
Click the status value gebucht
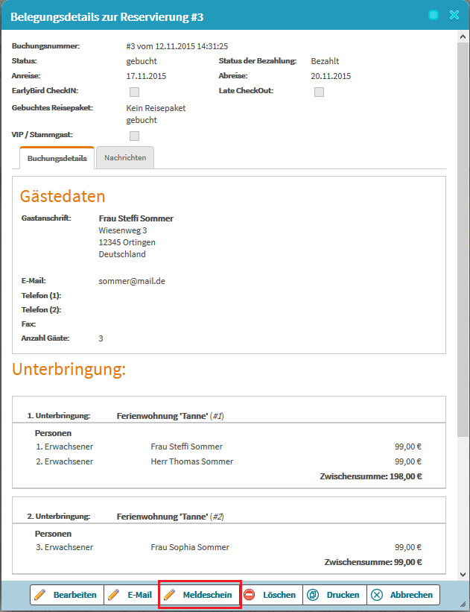[x=142, y=61]
